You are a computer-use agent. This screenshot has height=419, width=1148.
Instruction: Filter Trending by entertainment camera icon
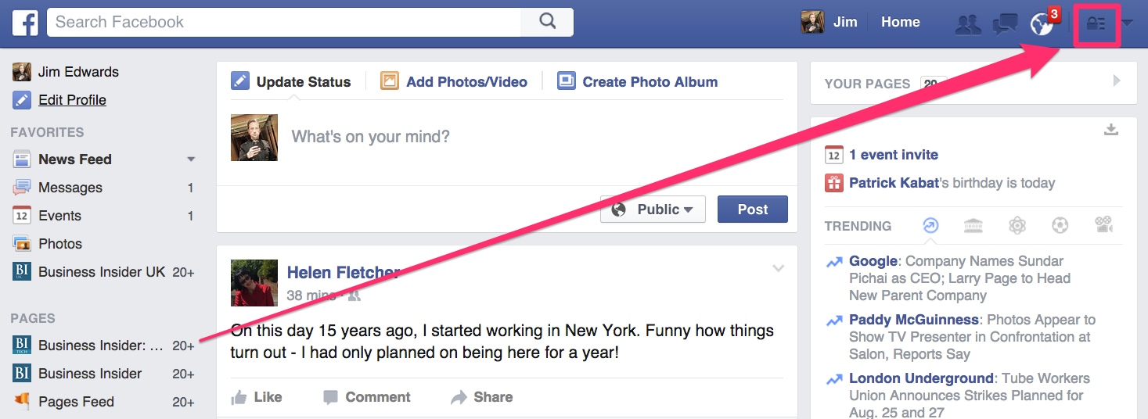click(1104, 226)
